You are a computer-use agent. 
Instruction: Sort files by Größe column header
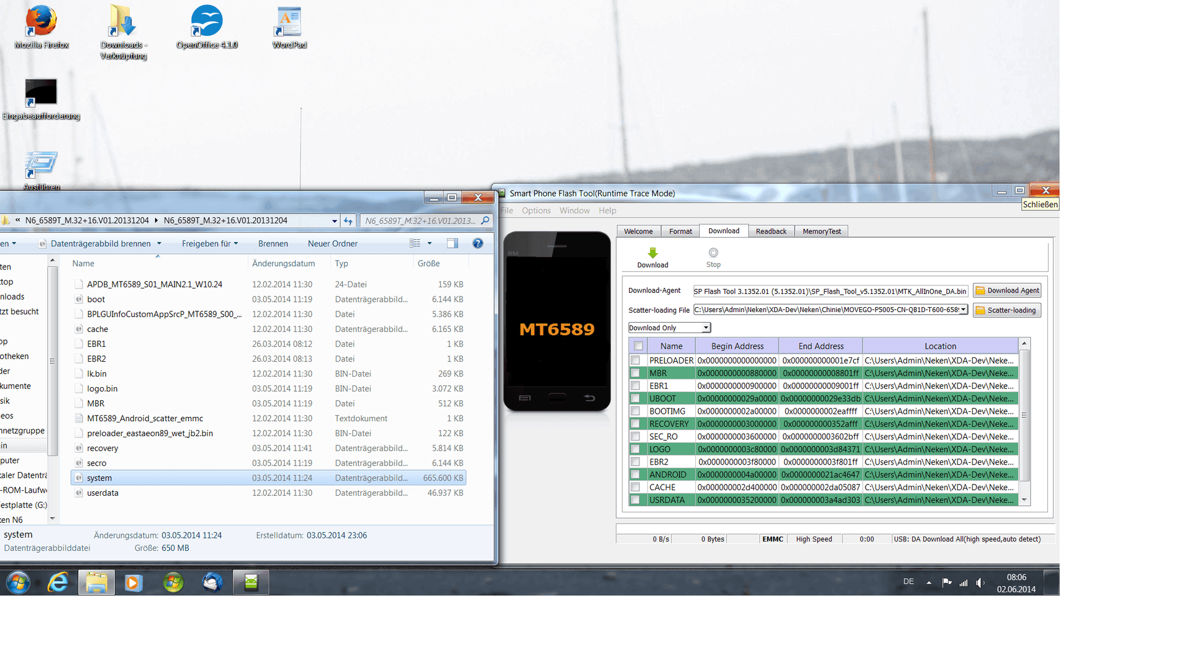pyautogui.click(x=428, y=263)
